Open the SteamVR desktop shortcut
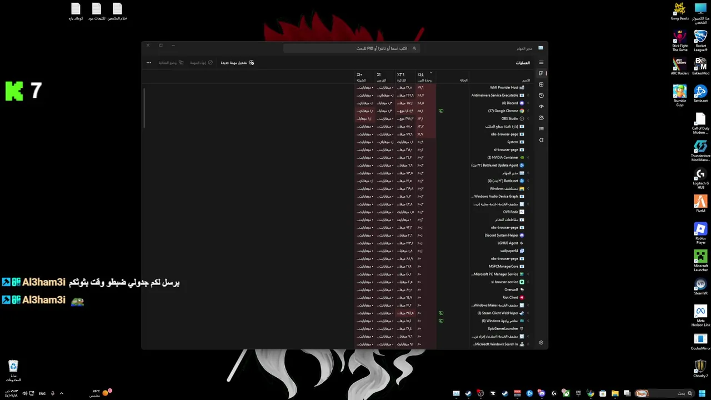This screenshot has height=400, width=711. [x=700, y=286]
